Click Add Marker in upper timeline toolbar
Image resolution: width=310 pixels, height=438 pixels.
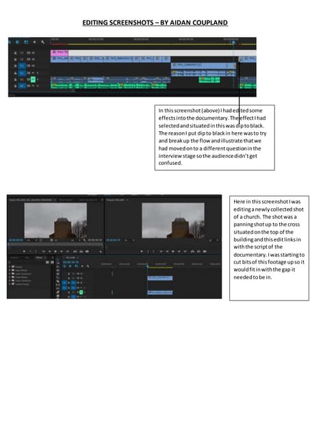[35, 42]
